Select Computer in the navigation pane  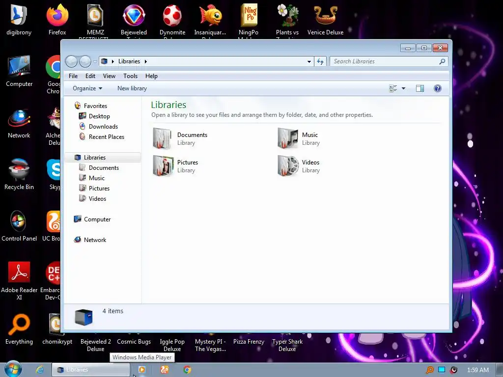point(92,219)
